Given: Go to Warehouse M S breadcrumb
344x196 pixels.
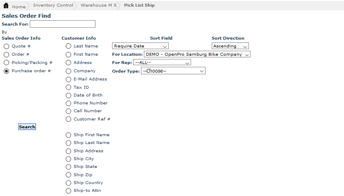Looking at the screenshot, I should (x=98, y=5).
